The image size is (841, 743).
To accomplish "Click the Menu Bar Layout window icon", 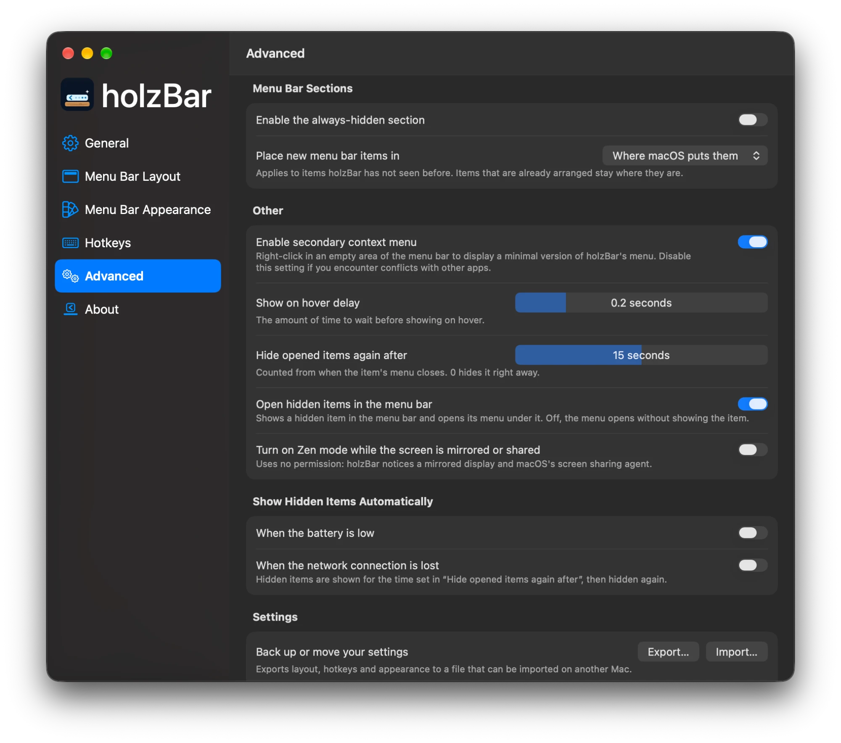I will (x=70, y=177).
